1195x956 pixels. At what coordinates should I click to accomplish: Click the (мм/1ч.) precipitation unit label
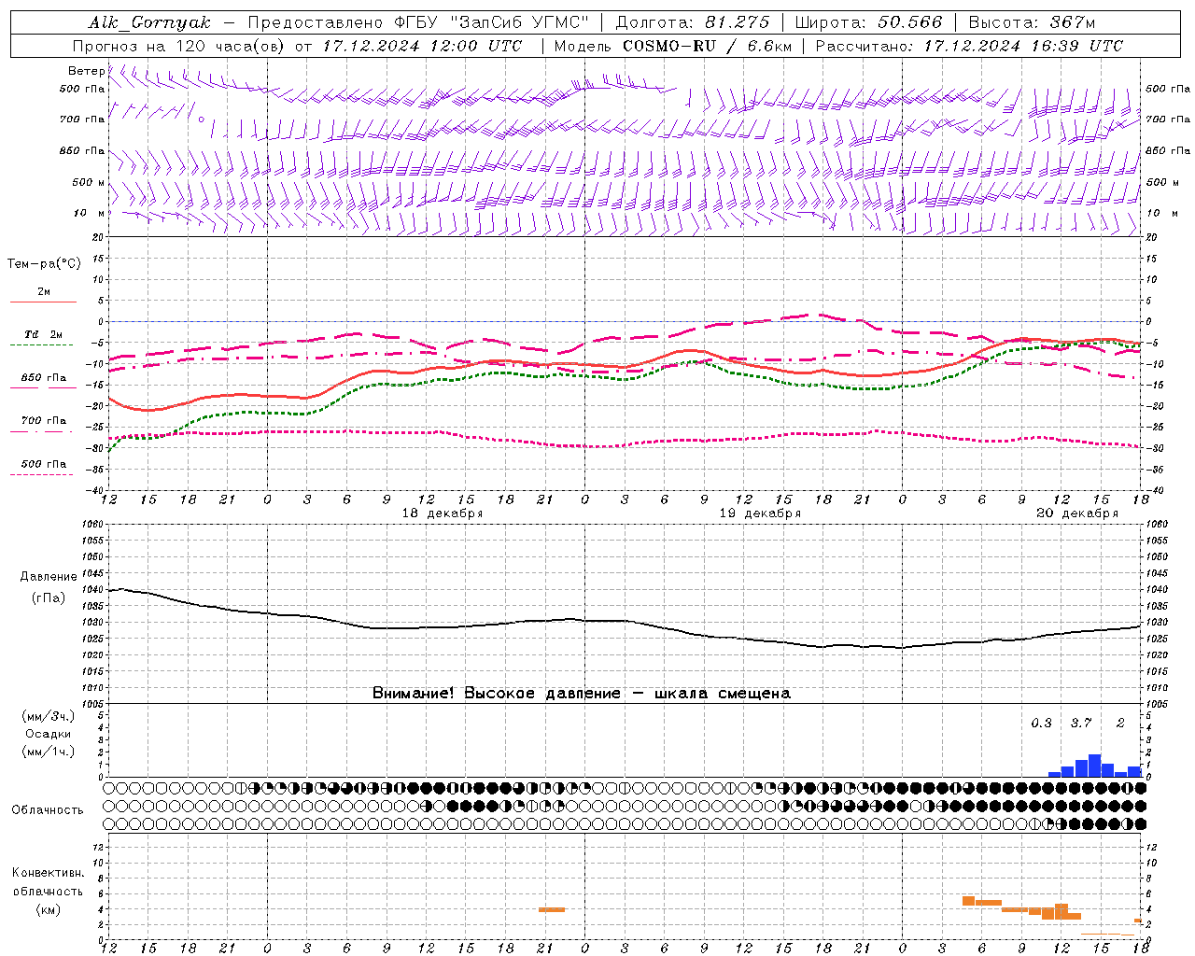pos(48,752)
